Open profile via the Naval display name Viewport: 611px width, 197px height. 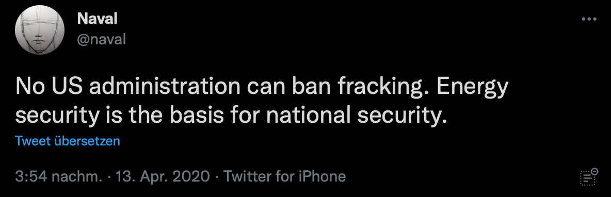pos(97,18)
